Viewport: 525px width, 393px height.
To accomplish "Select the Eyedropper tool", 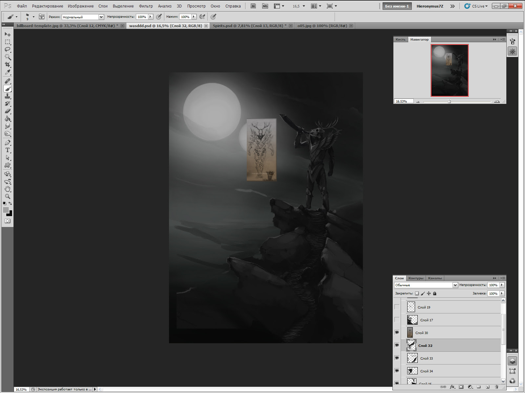I will [x=8, y=72].
